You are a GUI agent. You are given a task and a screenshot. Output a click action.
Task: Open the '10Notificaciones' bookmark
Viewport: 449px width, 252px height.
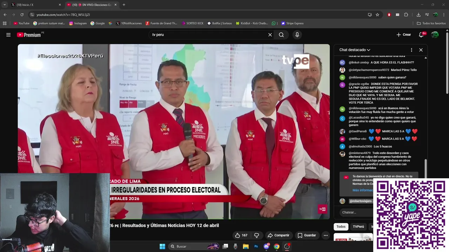(129, 23)
